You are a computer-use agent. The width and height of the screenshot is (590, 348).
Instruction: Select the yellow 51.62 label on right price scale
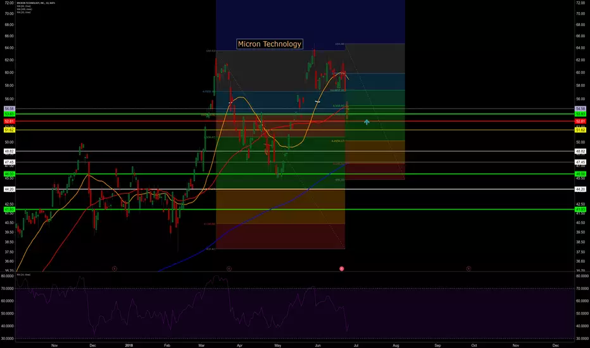click(581, 130)
